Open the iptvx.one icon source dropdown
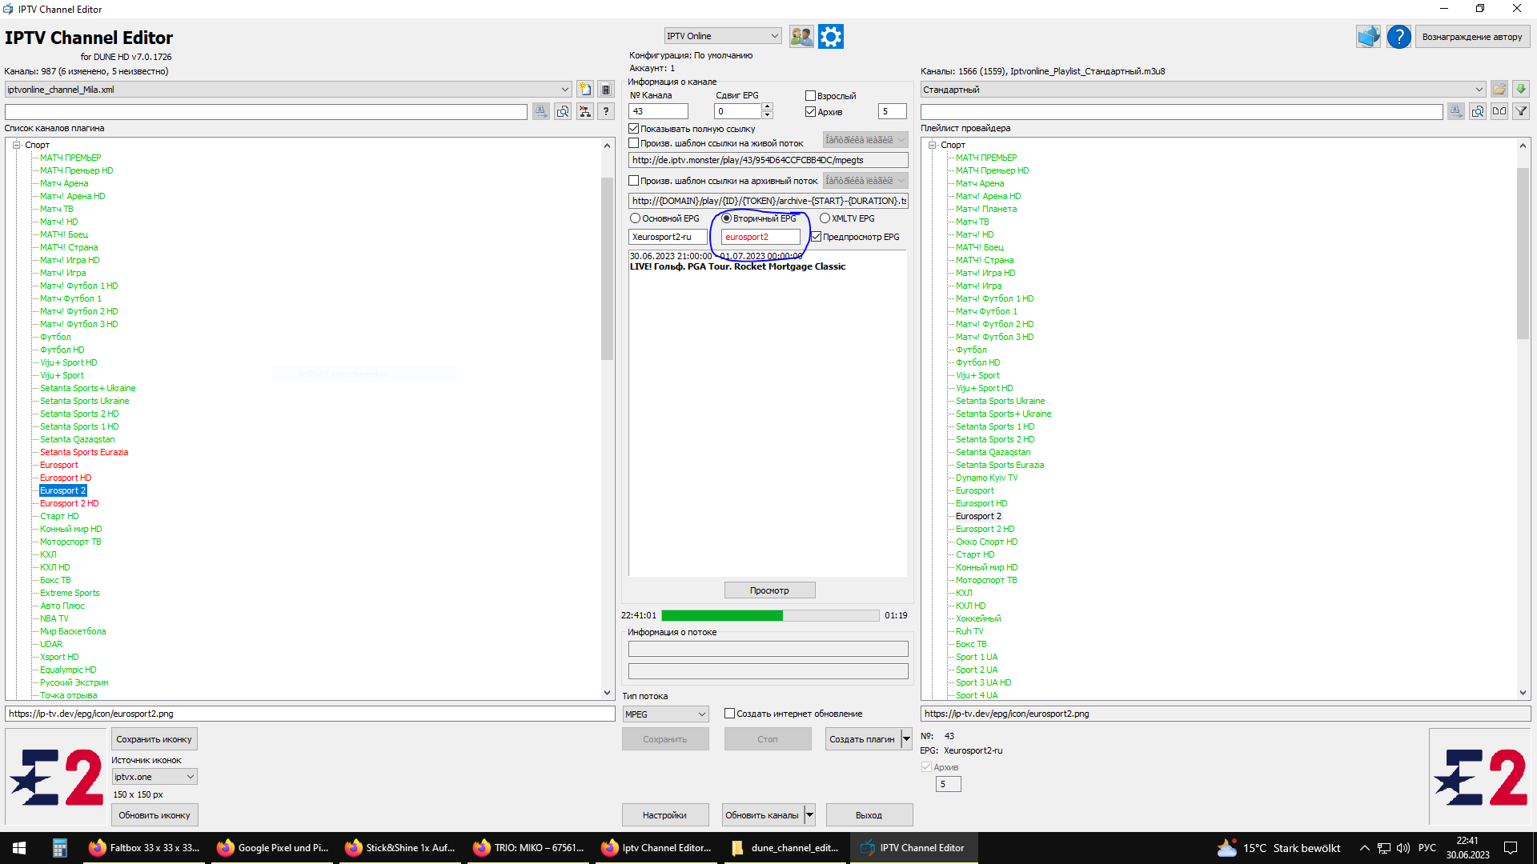1537x864 pixels. coord(155,777)
